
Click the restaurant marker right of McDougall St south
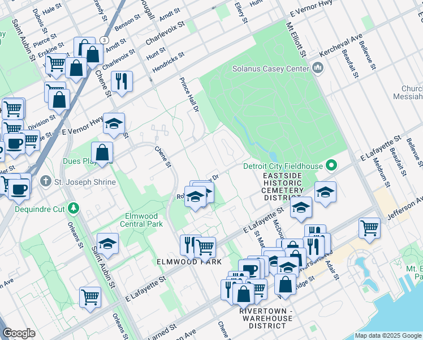(314, 248)
